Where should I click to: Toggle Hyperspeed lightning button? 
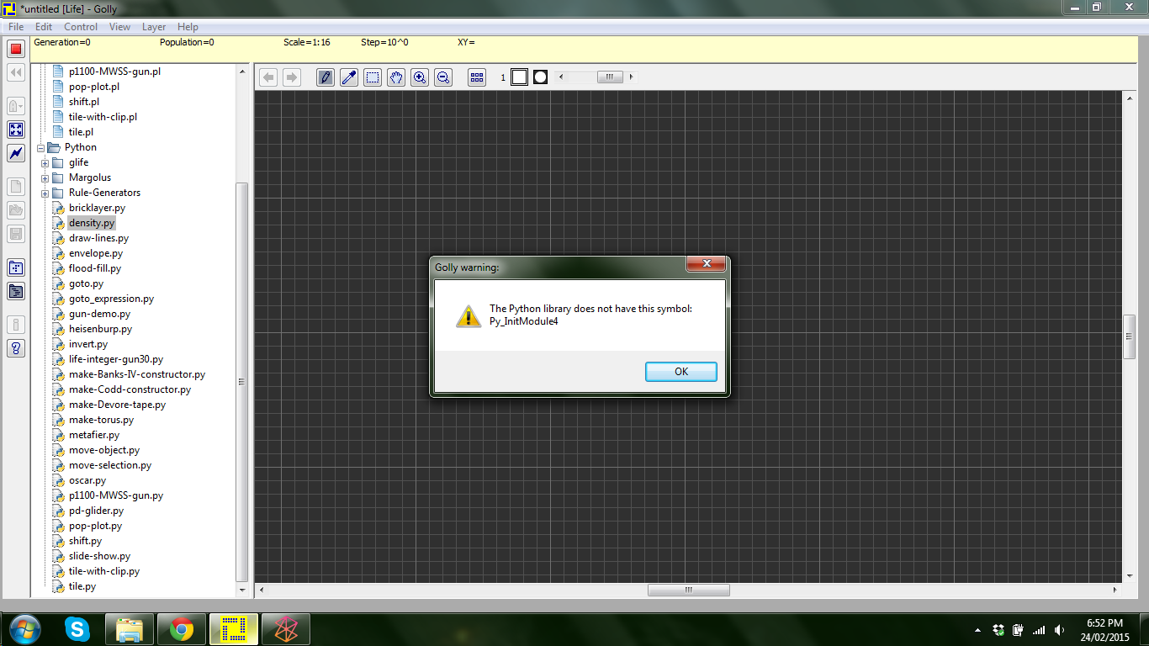[x=16, y=154]
